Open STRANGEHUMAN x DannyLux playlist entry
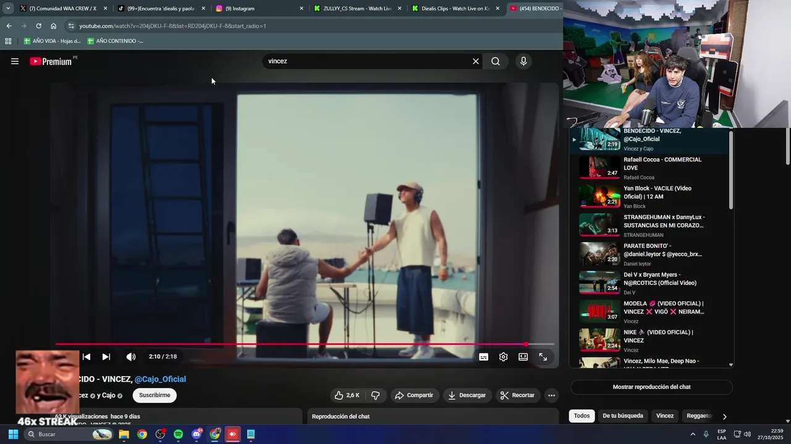Screen dimensions: 791x444 649,226
